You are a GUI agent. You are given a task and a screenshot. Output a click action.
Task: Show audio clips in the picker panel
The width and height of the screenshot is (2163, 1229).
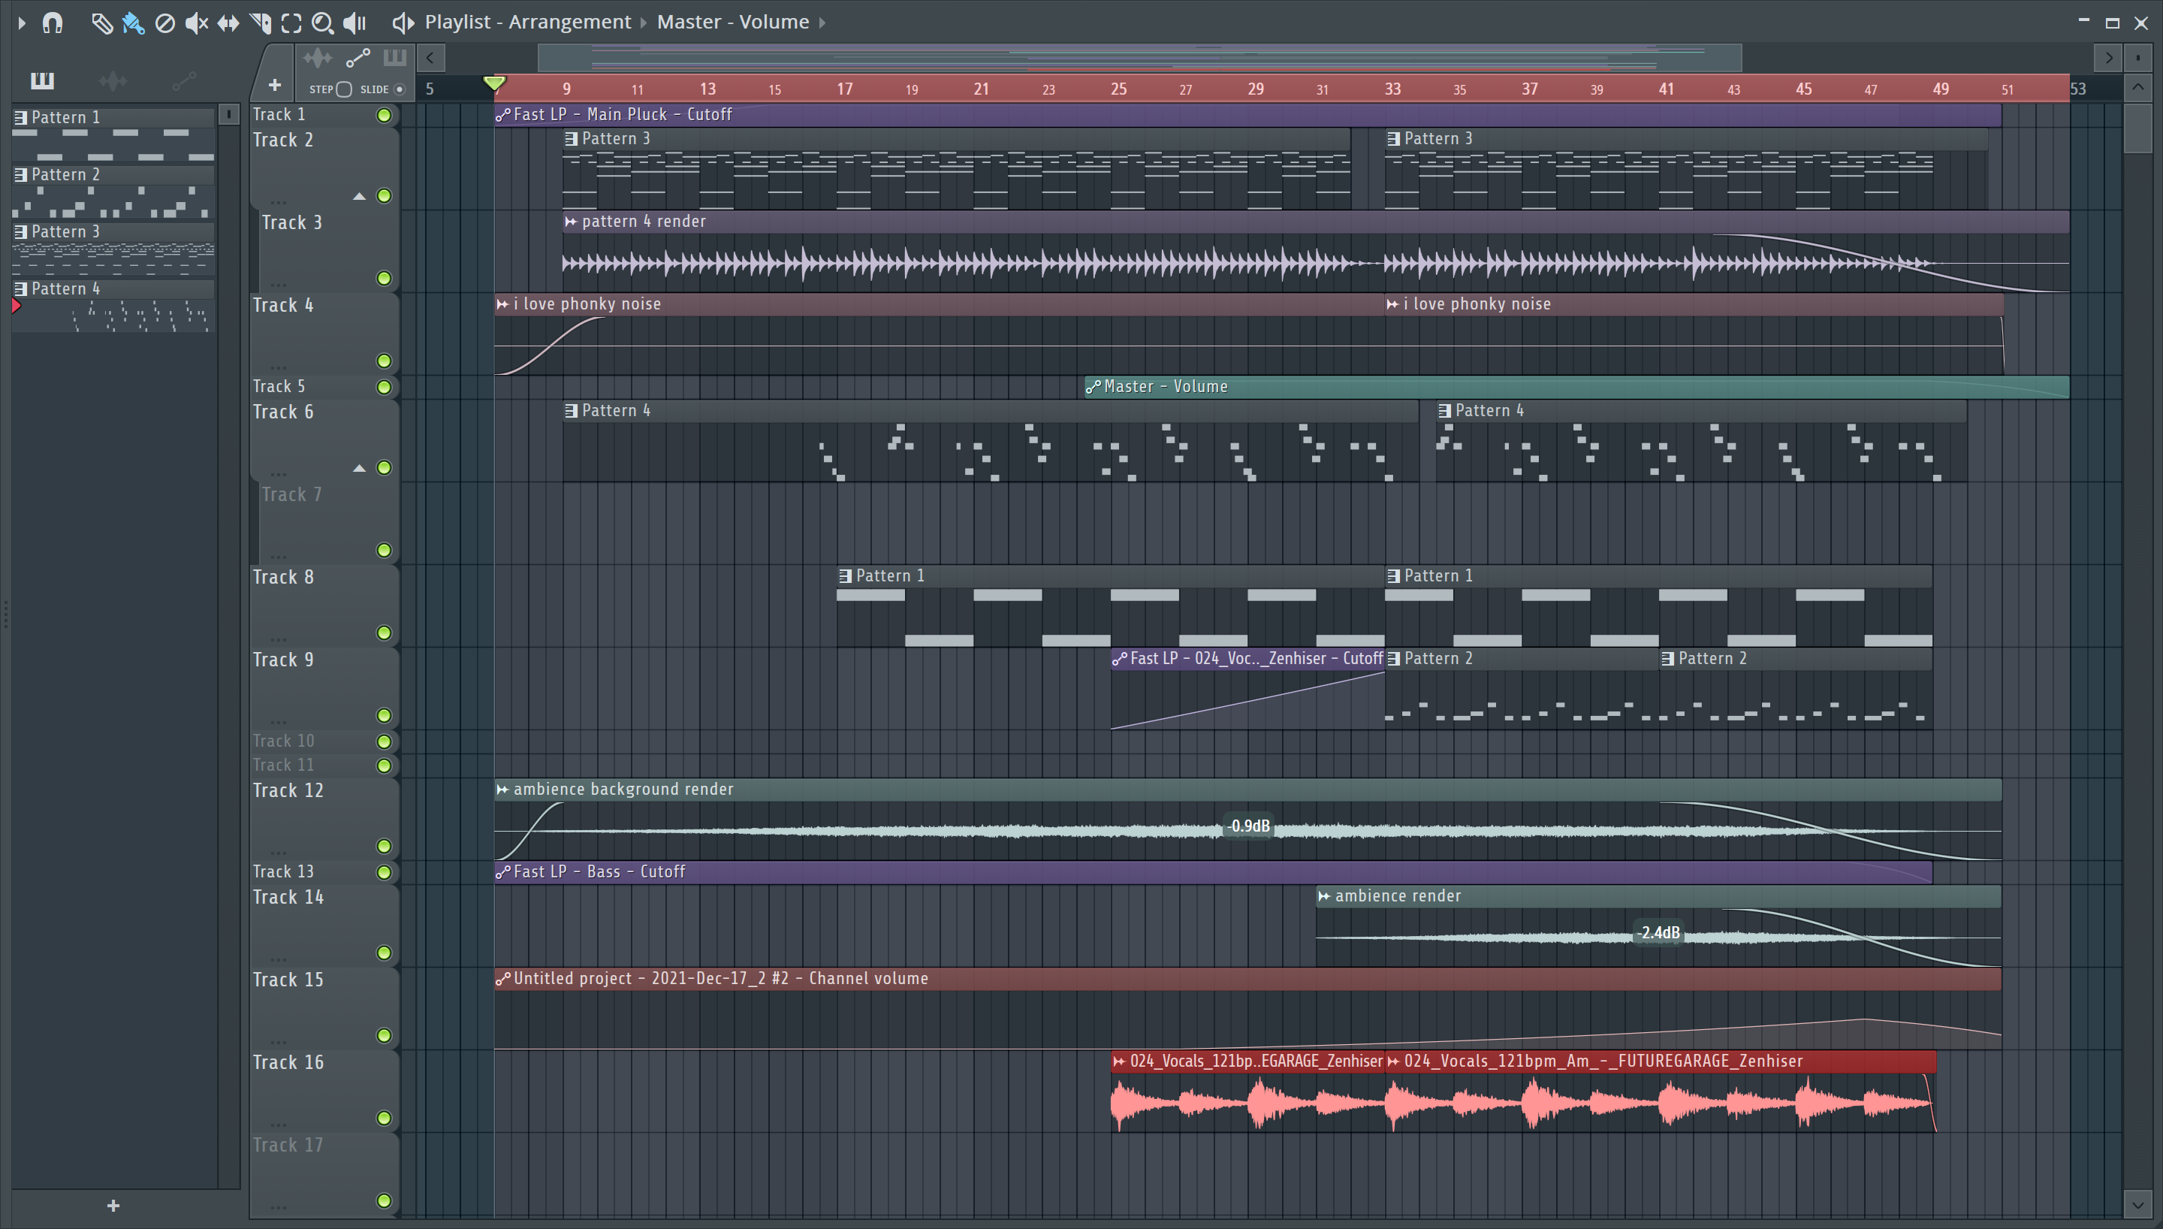click(x=113, y=81)
